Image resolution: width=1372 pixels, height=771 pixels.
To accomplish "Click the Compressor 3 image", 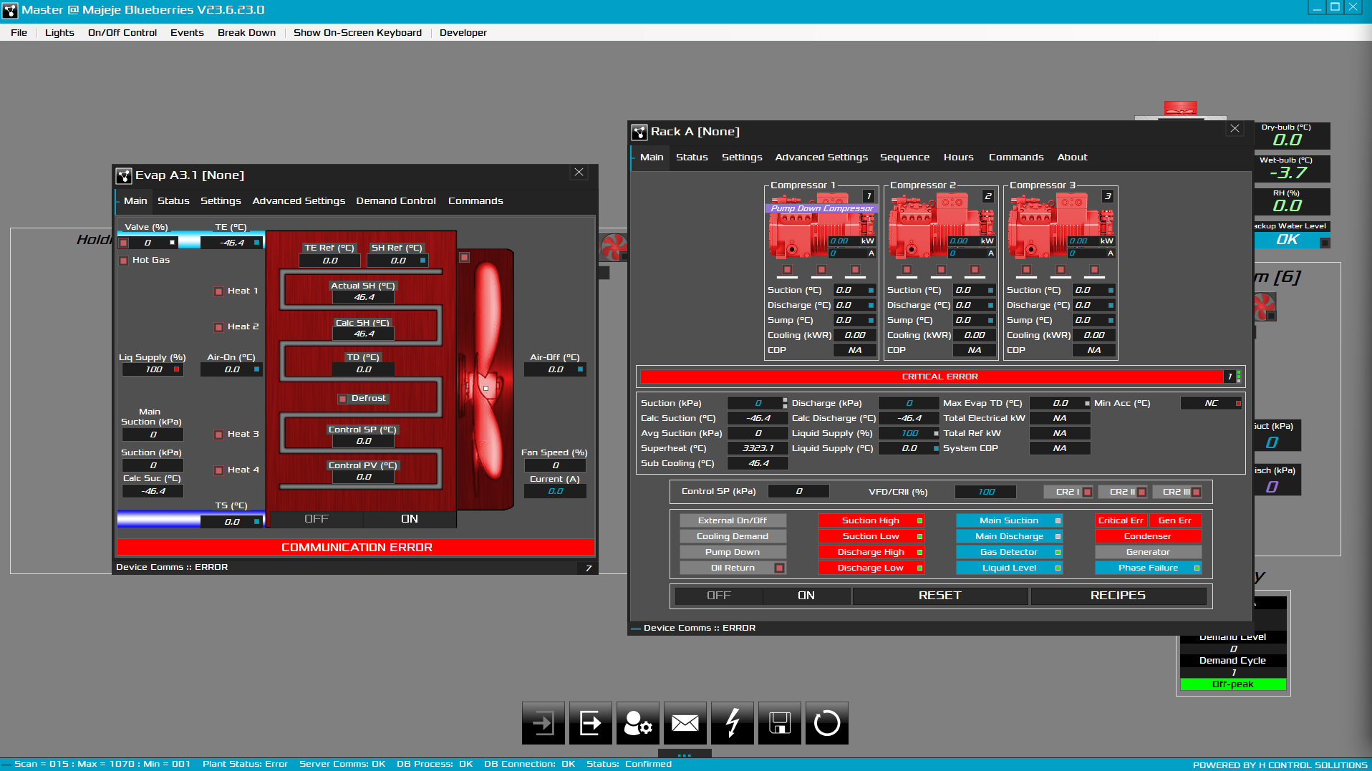I will click(x=1061, y=225).
